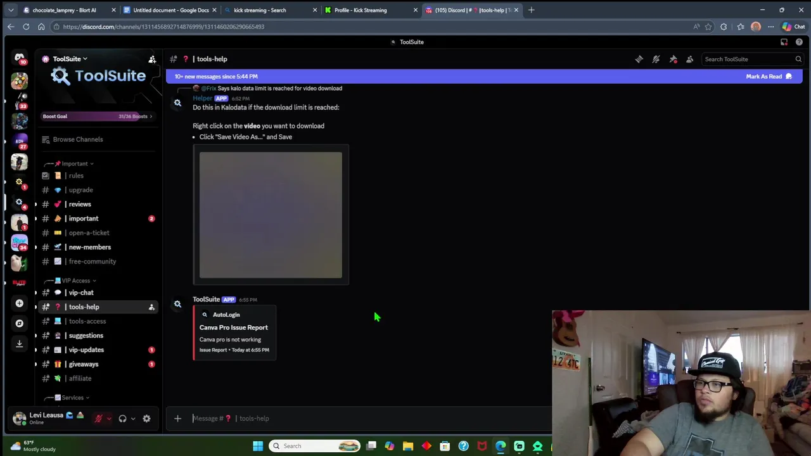Click Helper bot avatar icon
This screenshot has height=456, width=811.
pos(177,103)
